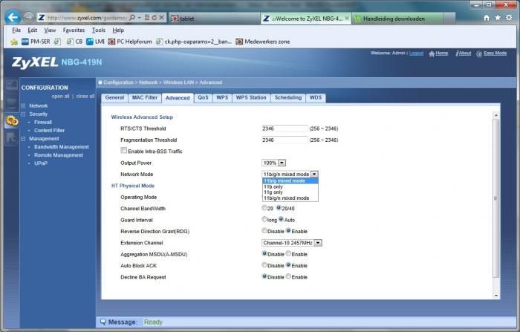Image resolution: width=520 pixels, height=332 pixels.
Task: Click the Fragmentation Threshold input field
Action: pyautogui.click(x=285, y=140)
